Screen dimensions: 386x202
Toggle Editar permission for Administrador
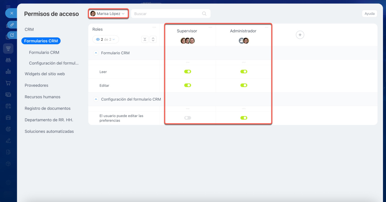pyautogui.click(x=244, y=85)
